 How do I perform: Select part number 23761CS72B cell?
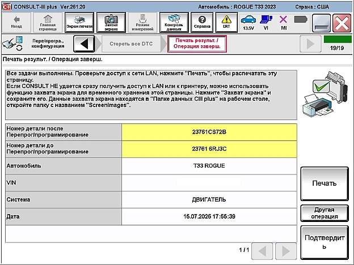(x=209, y=132)
